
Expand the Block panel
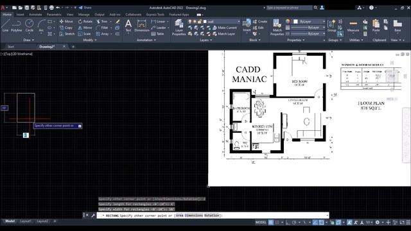(x=255, y=40)
